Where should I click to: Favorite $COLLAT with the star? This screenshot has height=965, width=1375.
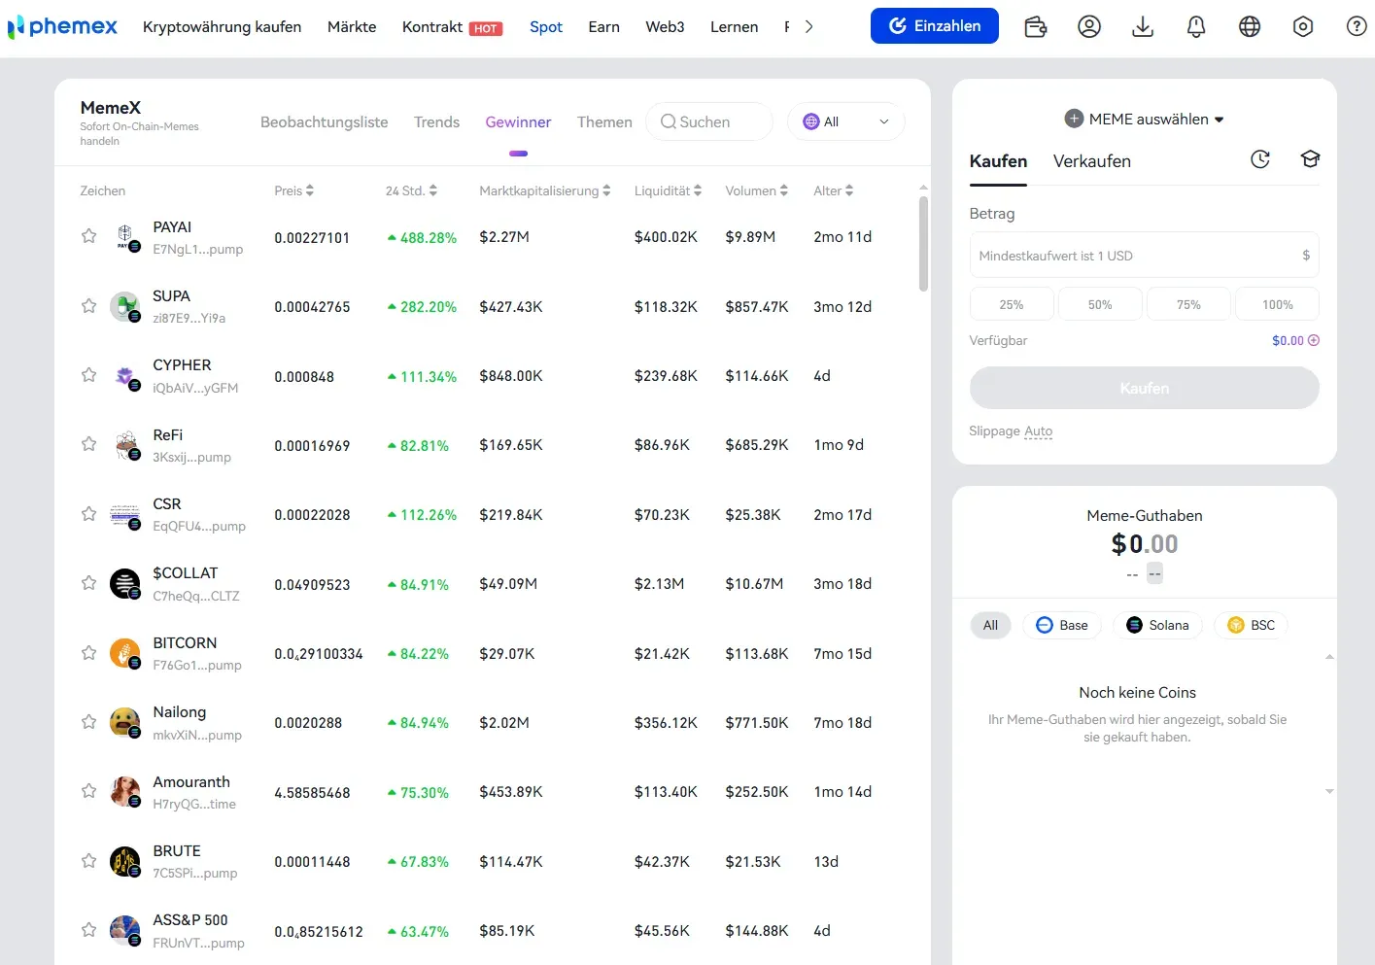88,583
